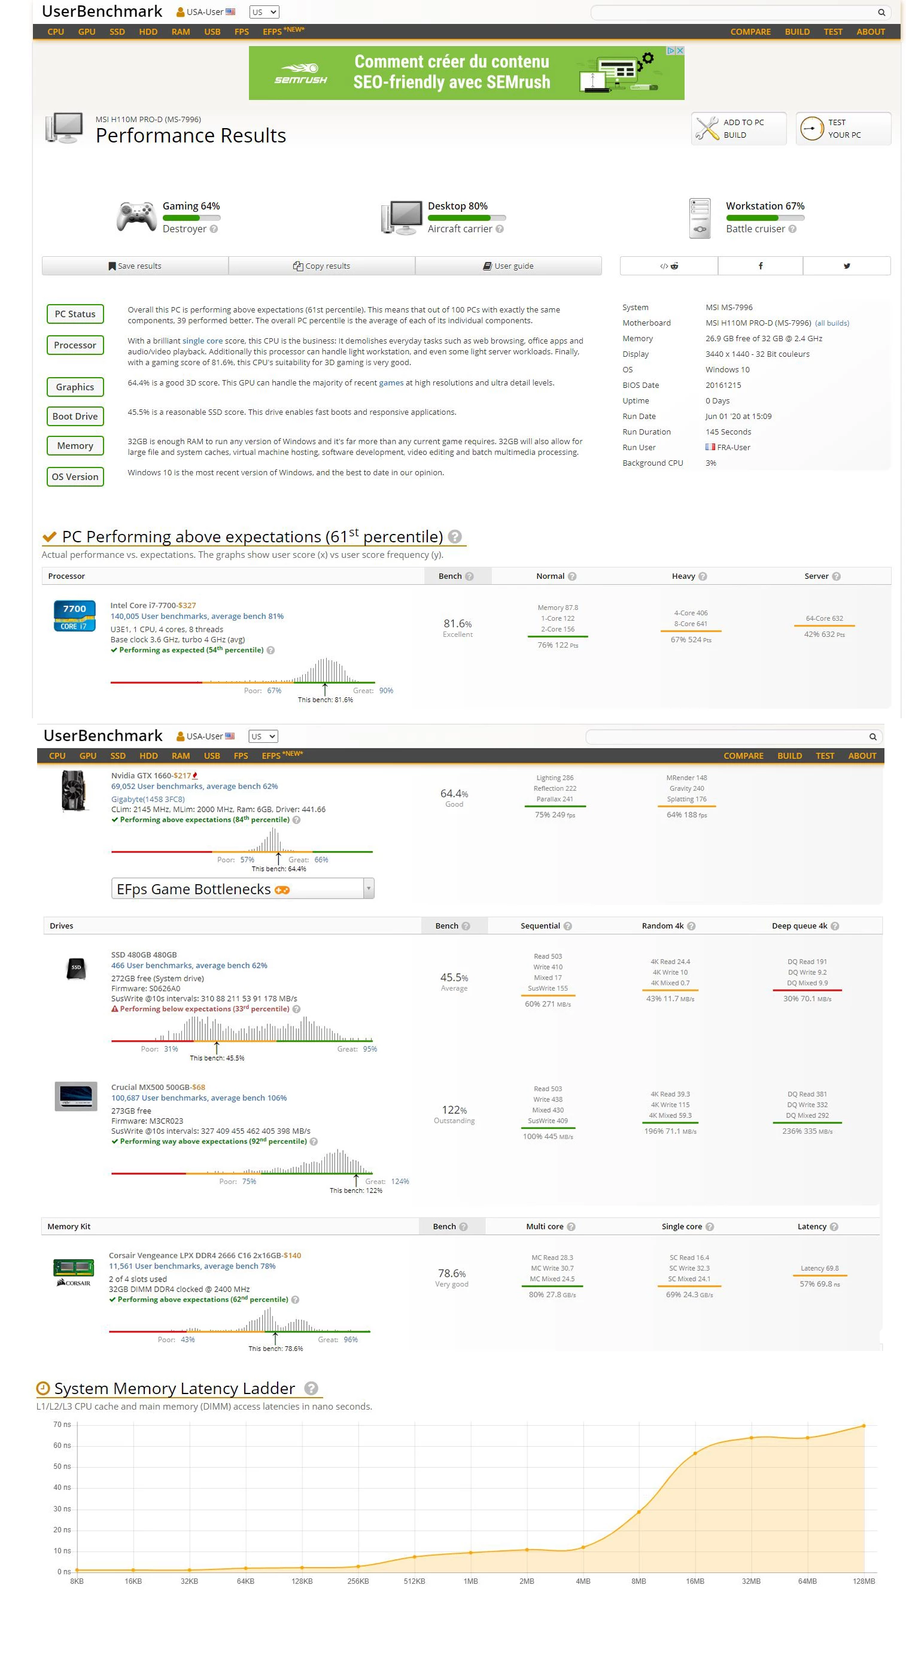Open ABOUT in the header above the GTX 1660 row

862,756
